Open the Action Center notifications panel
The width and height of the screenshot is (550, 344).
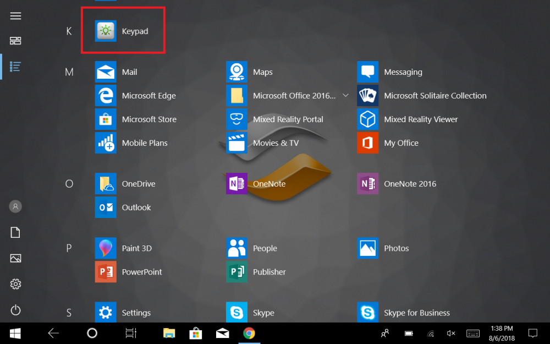pyautogui.click(x=532, y=333)
